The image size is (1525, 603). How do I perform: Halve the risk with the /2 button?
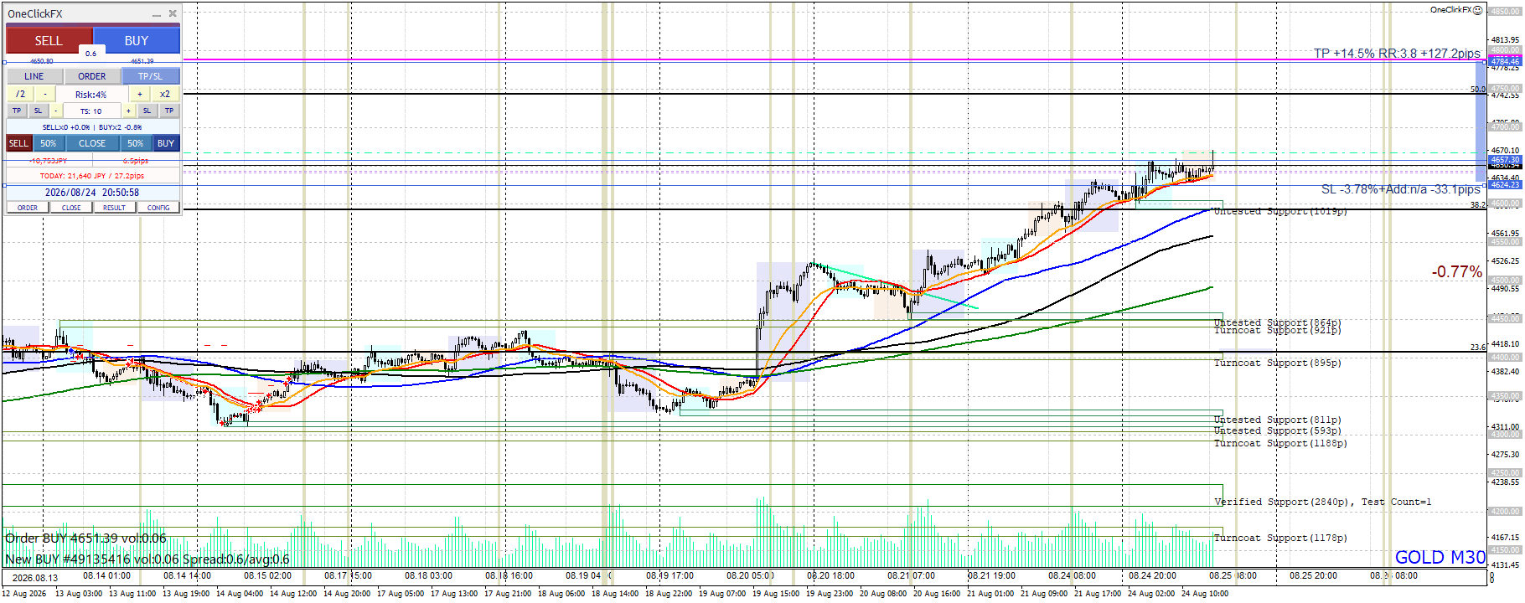(x=20, y=95)
